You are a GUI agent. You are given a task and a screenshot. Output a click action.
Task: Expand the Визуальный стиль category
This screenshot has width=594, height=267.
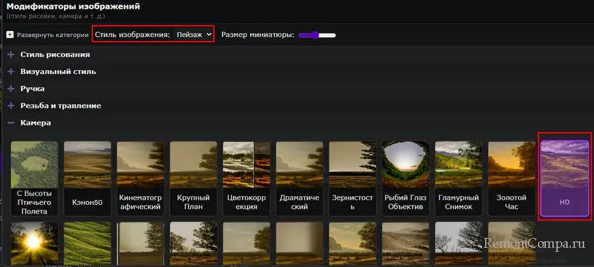coord(58,71)
